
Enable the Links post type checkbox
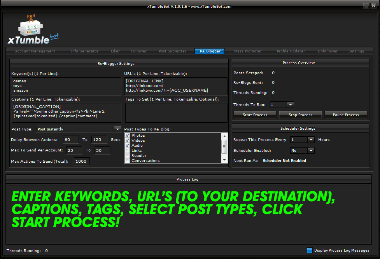pos(127,151)
